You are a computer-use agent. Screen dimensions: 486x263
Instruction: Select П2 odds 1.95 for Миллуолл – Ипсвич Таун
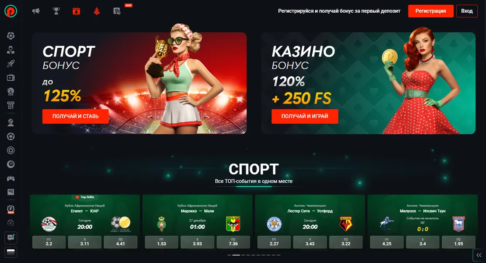click(x=458, y=242)
